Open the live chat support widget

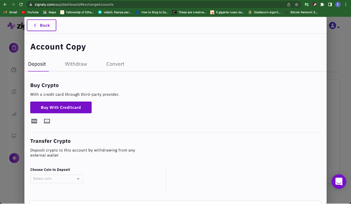tap(339, 181)
